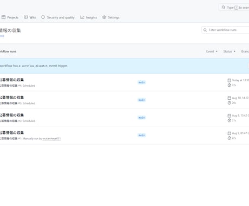Click the top search box
The image size is (249, 206).
(234, 8)
